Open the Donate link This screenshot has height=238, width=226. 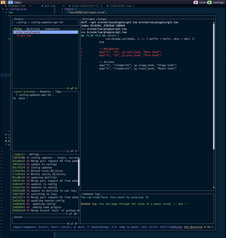[178, 227]
